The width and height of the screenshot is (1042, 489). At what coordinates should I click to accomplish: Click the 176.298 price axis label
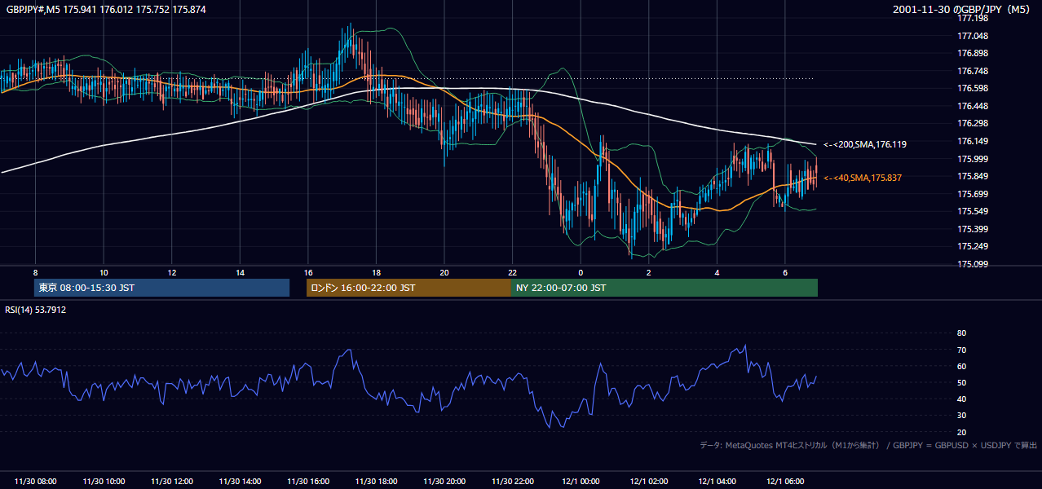973,124
